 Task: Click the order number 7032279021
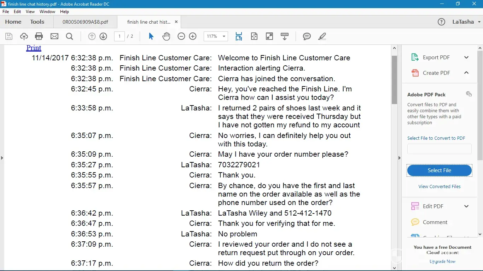(239, 165)
